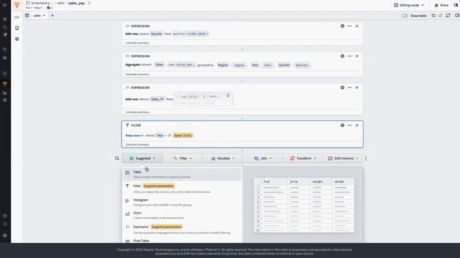The image size is (460, 258).
Task: Open more options on the Filter card
Action: pos(350,125)
